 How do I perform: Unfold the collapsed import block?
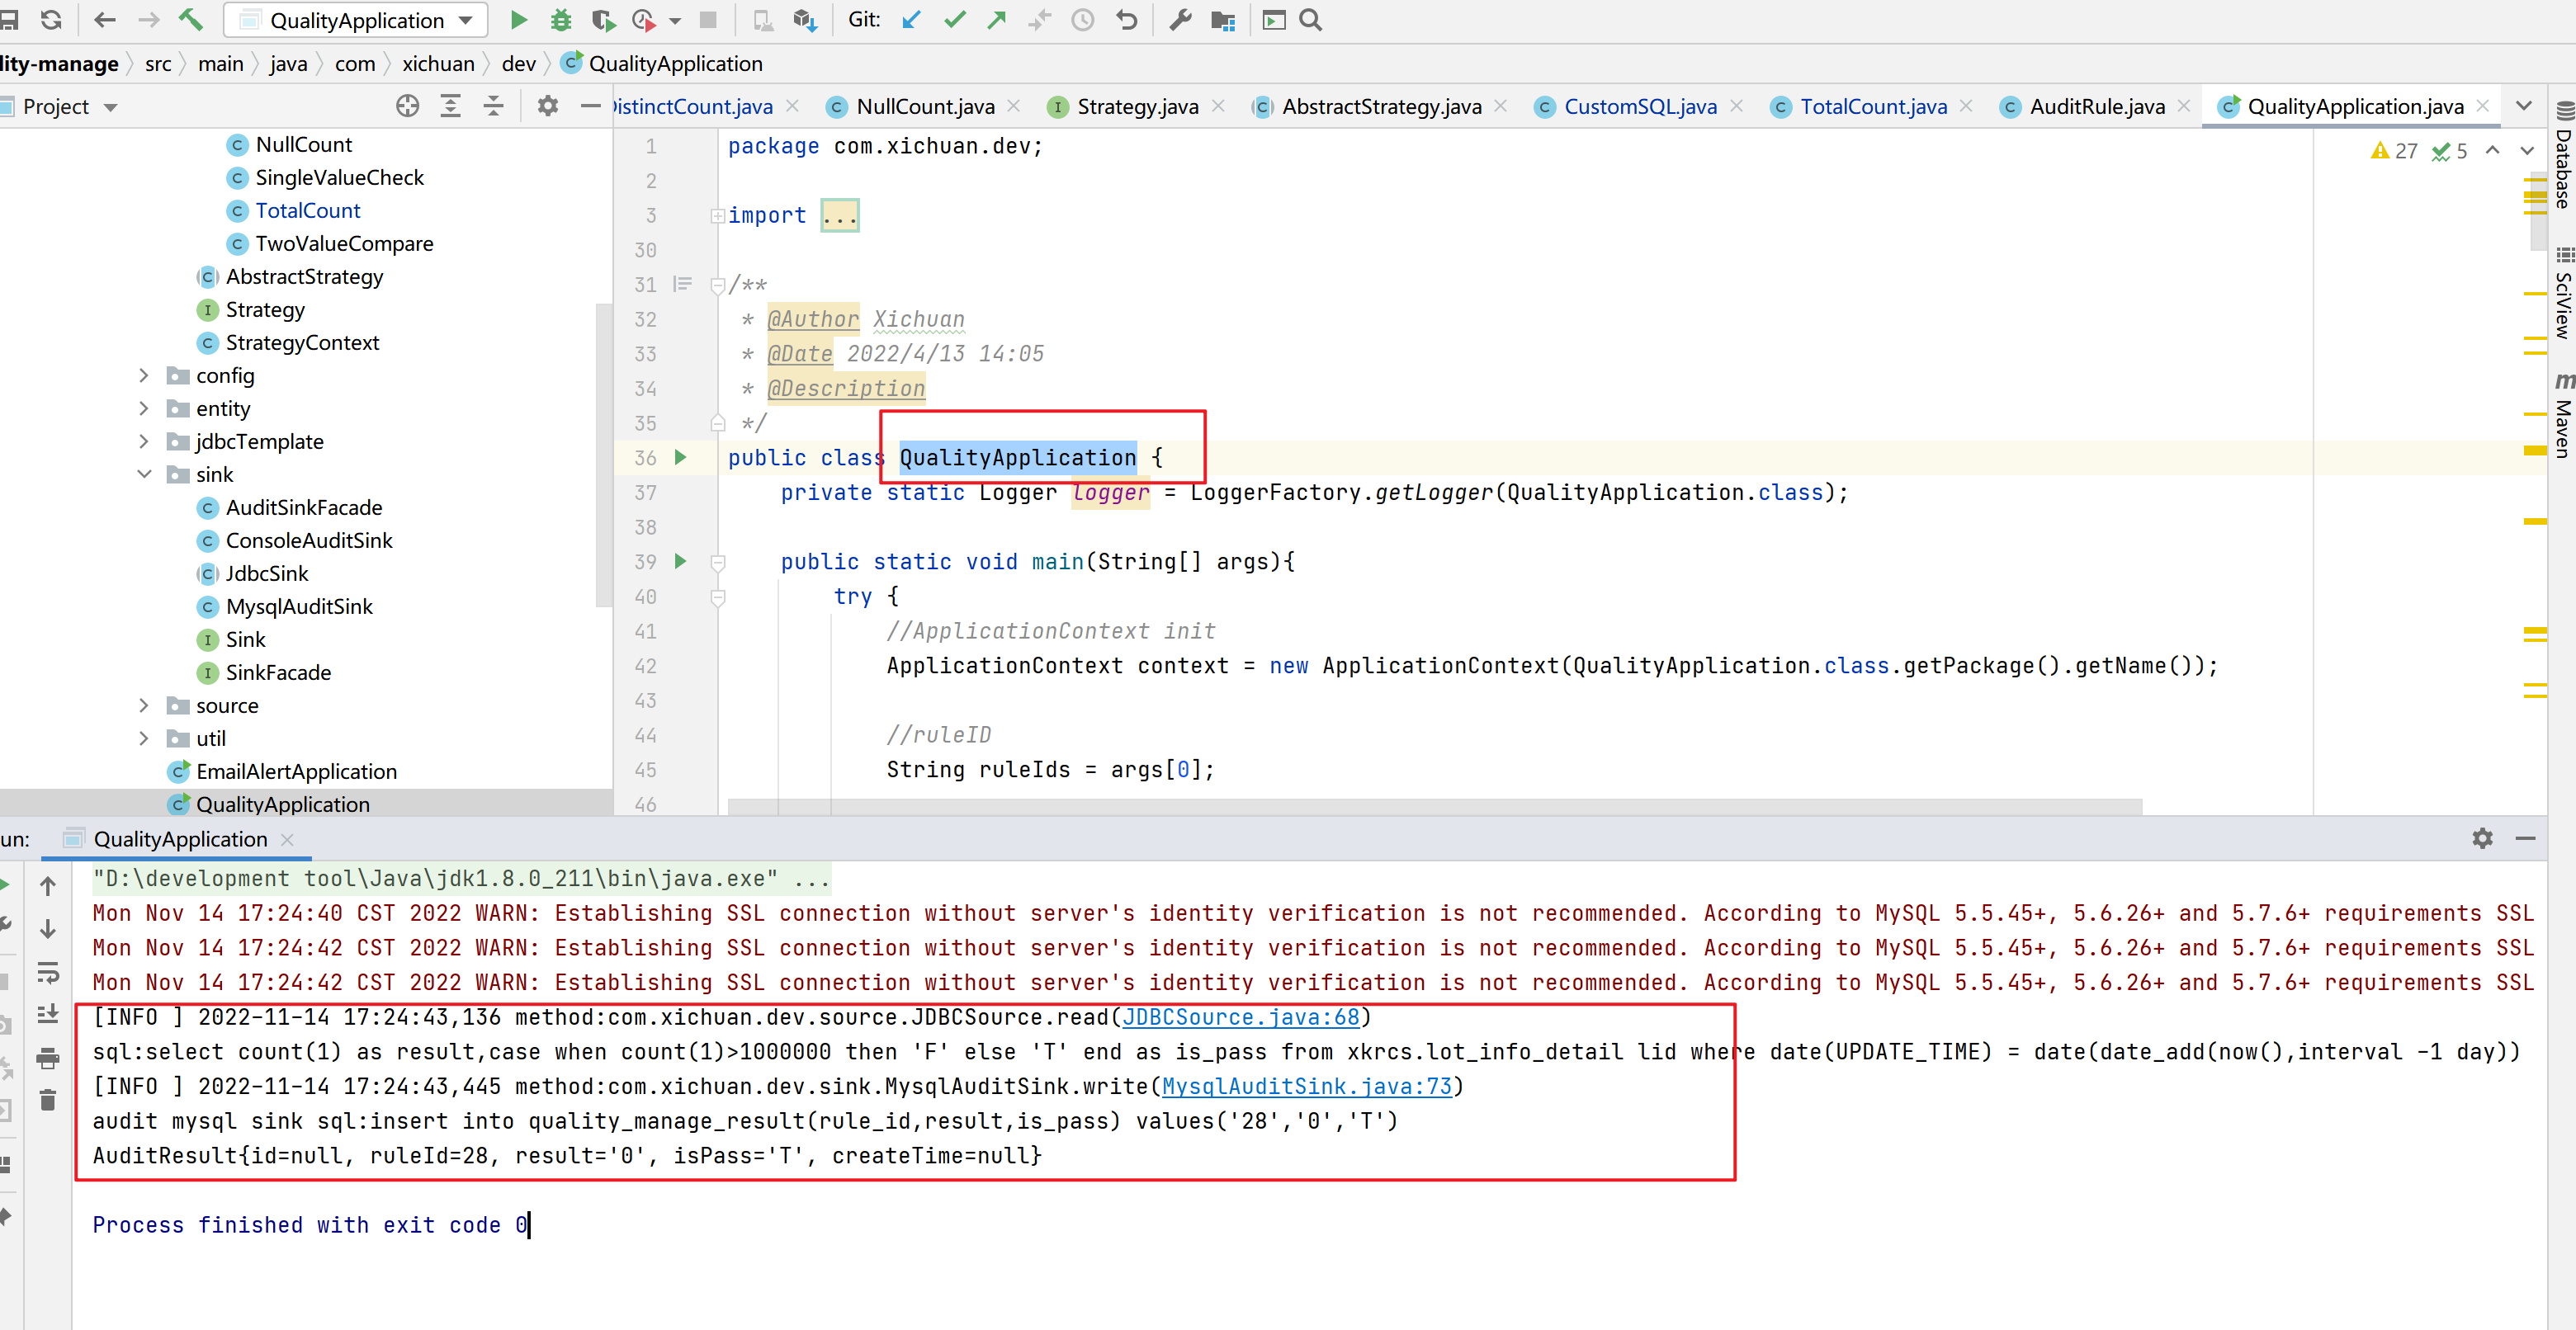click(717, 216)
